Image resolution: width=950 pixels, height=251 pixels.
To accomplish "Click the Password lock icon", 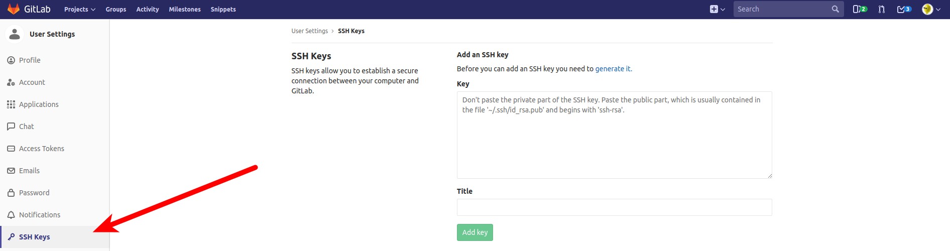I will 11,193.
